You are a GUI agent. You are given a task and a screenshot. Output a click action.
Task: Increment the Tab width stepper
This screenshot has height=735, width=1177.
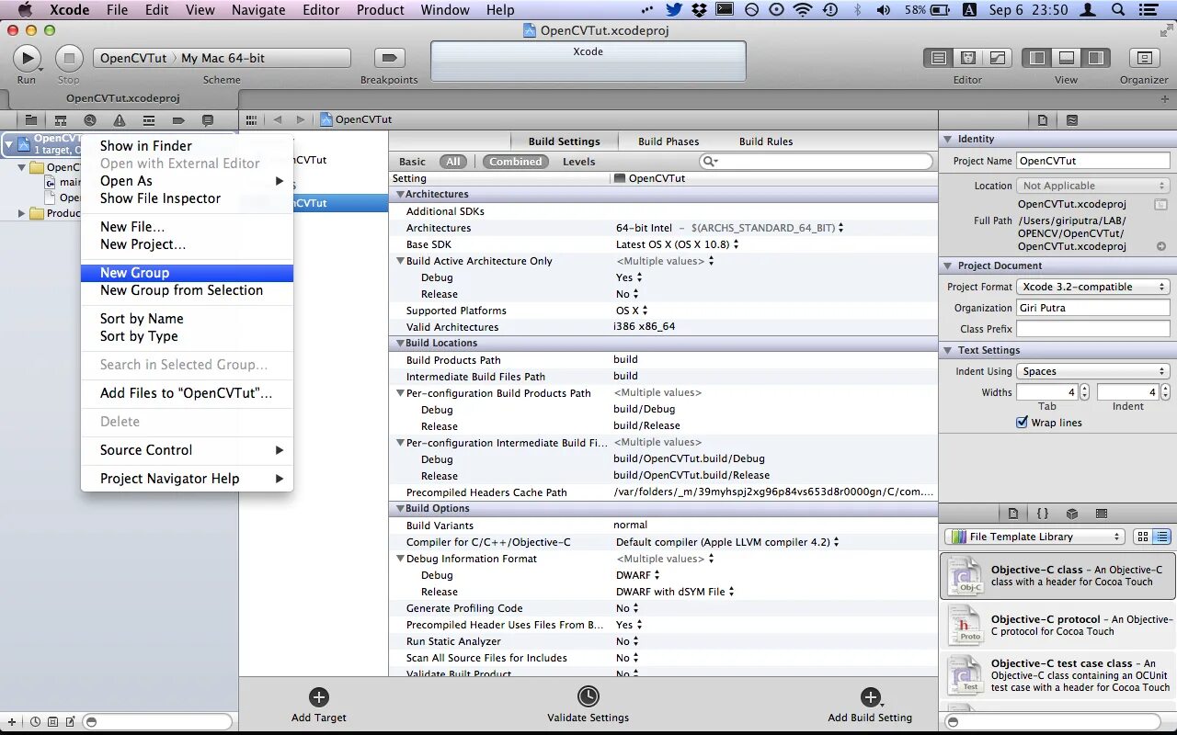pos(1084,388)
